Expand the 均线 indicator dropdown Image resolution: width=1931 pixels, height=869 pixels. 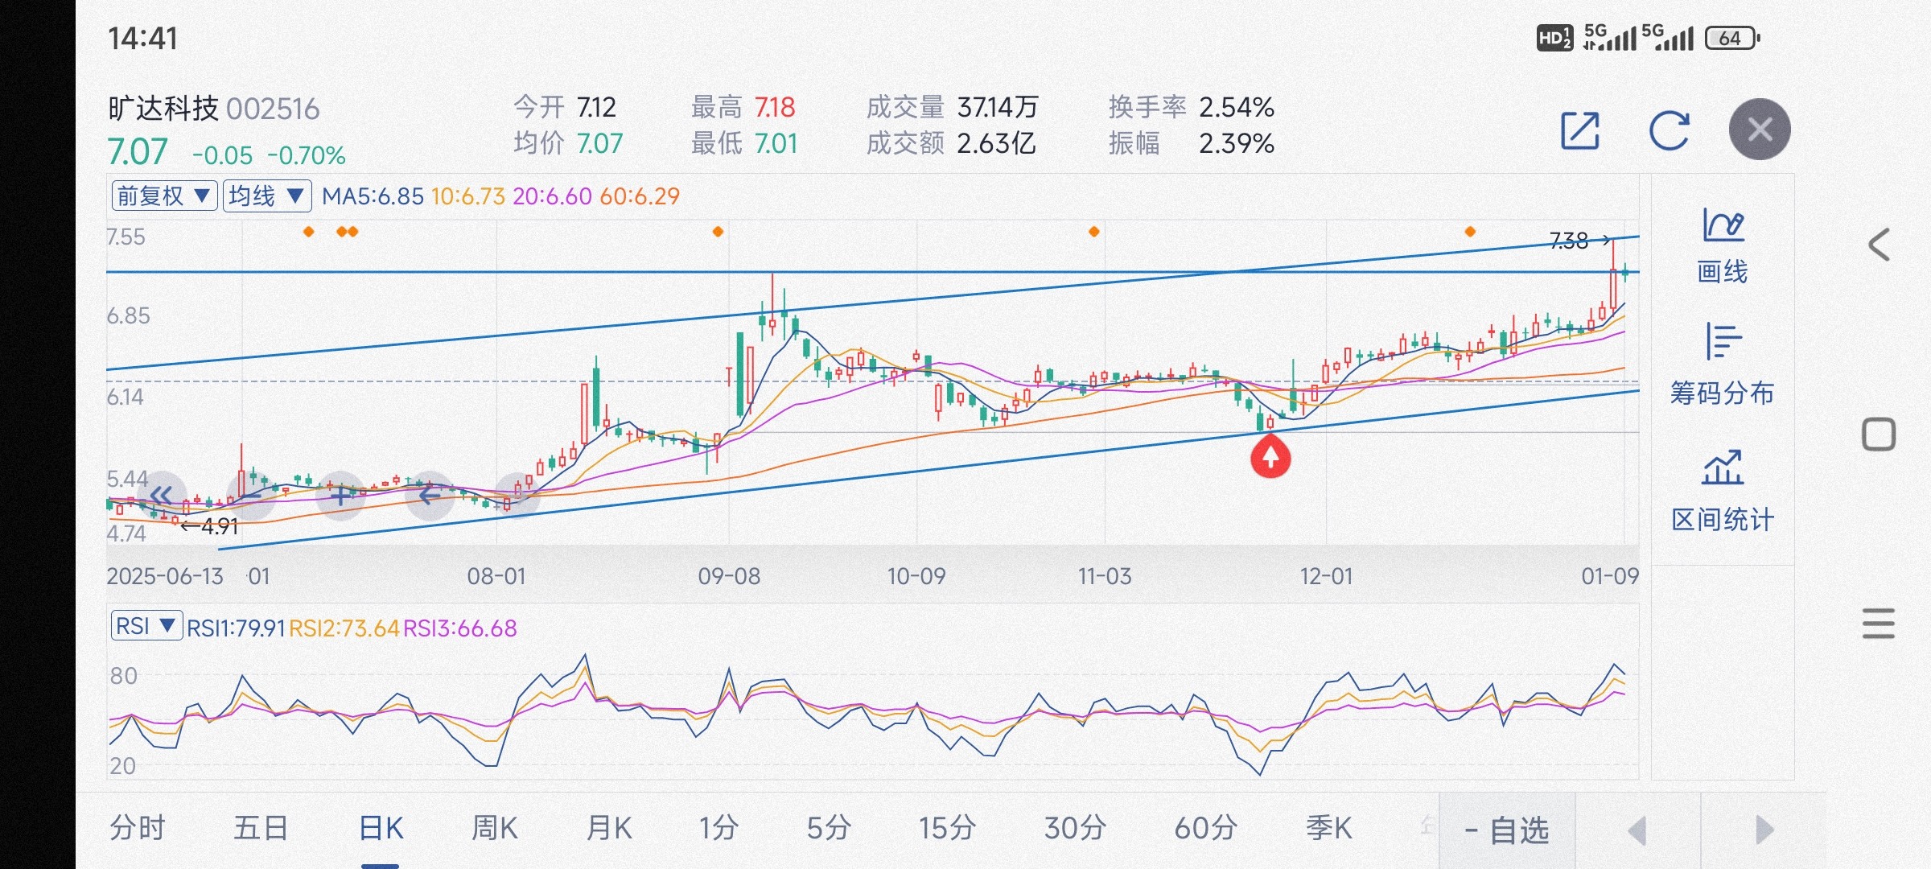point(266,196)
